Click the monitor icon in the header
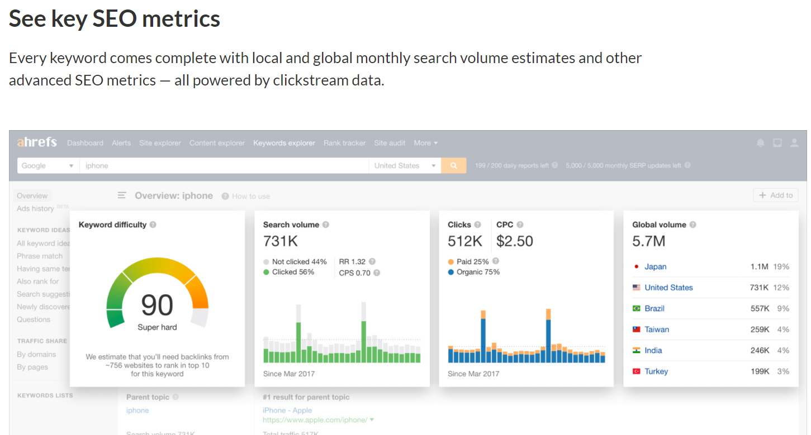Image resolution: width=811 pixels, height=435 pixels. coord(777,143)
